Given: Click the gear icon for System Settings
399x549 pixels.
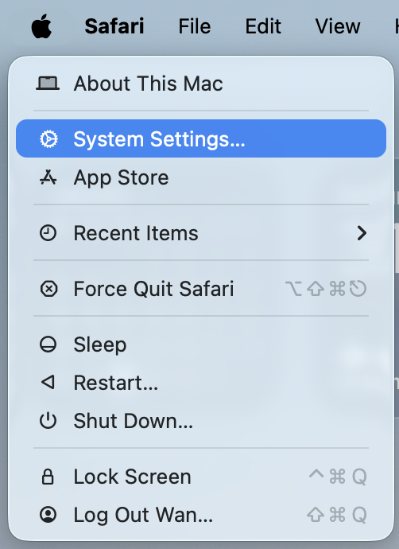Looking at the screenshot, I should click(48, 139).
